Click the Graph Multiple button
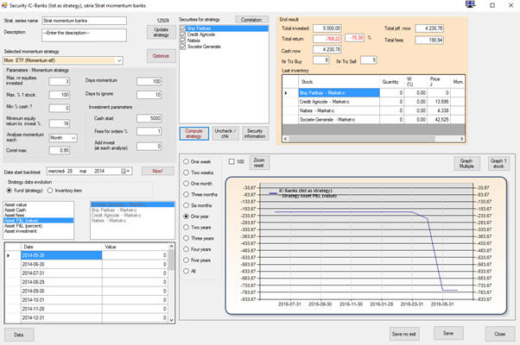 [466, 164]
